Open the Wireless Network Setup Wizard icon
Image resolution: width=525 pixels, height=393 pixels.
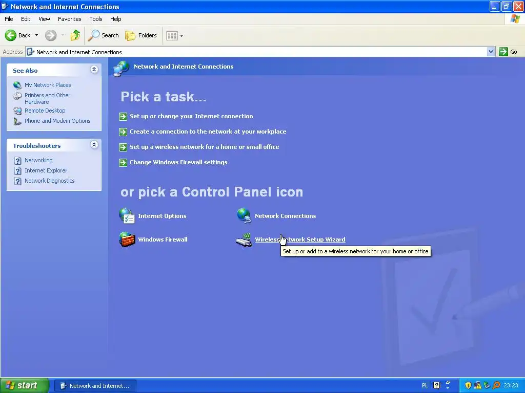244,239
